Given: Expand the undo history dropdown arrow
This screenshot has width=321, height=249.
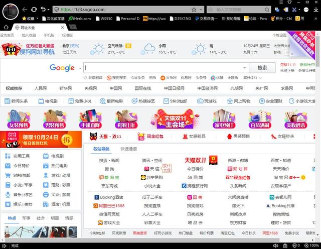Looking at the screenshot, I should 48,10.
